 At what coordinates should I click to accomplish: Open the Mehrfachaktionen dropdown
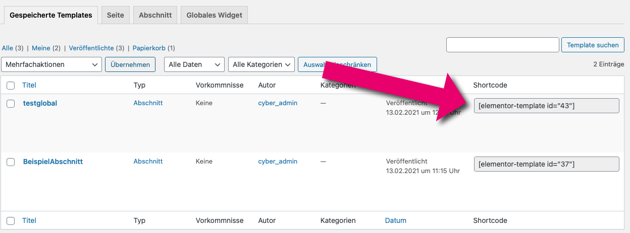[x=51, y=64]
